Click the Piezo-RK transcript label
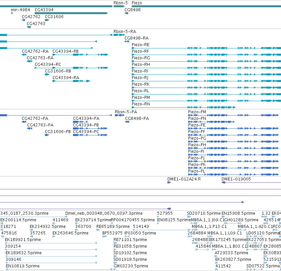Screen dimensions: 281x271 click(141, 84)
